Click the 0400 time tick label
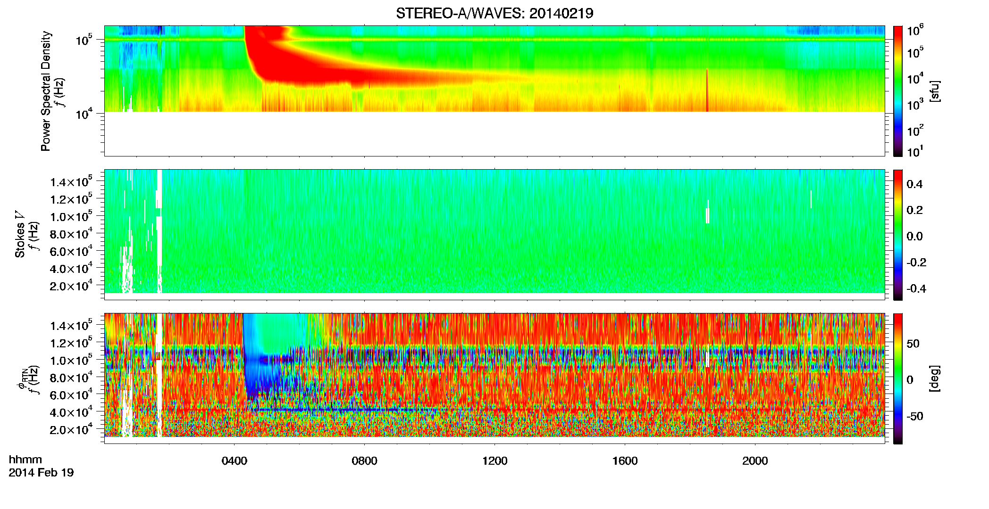The image size is (989, 509). coord(234,461)
